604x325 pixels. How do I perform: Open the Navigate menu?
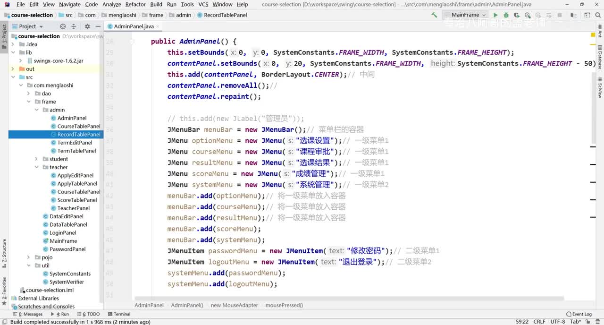[x=70, y=4]
